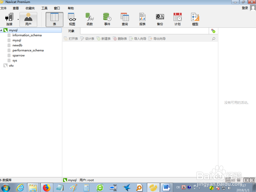Select the utu connection

click(11, 66)
